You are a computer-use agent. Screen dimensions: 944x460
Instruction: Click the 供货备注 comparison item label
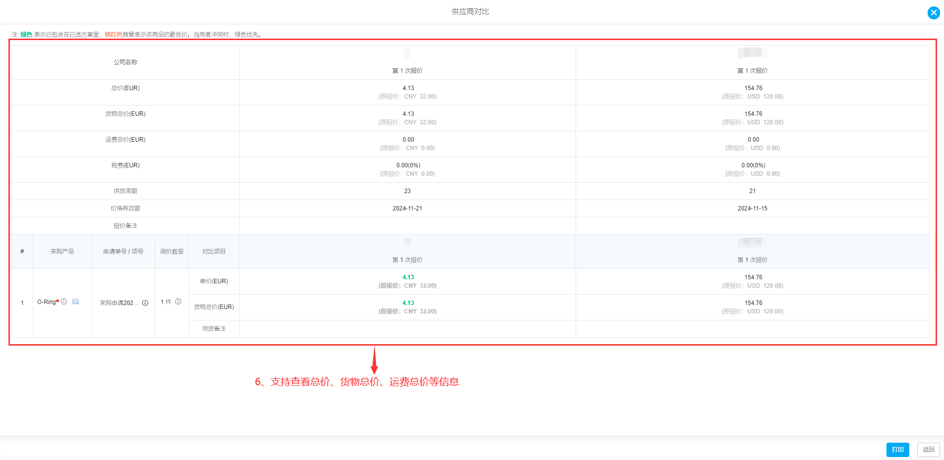coord(214,329)
